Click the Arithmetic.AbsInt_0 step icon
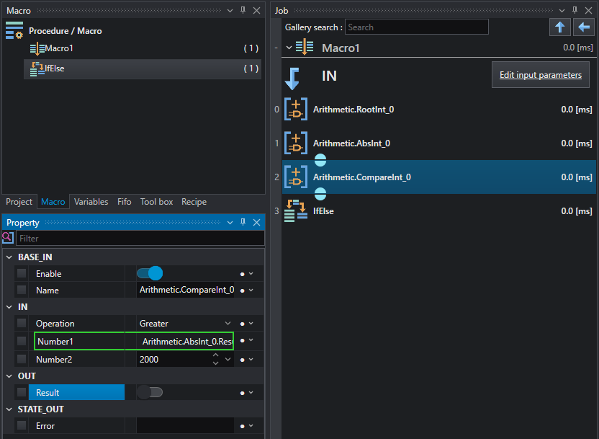Image resolution: width=599 pixels, height=439 pixels. click(296, 143)
